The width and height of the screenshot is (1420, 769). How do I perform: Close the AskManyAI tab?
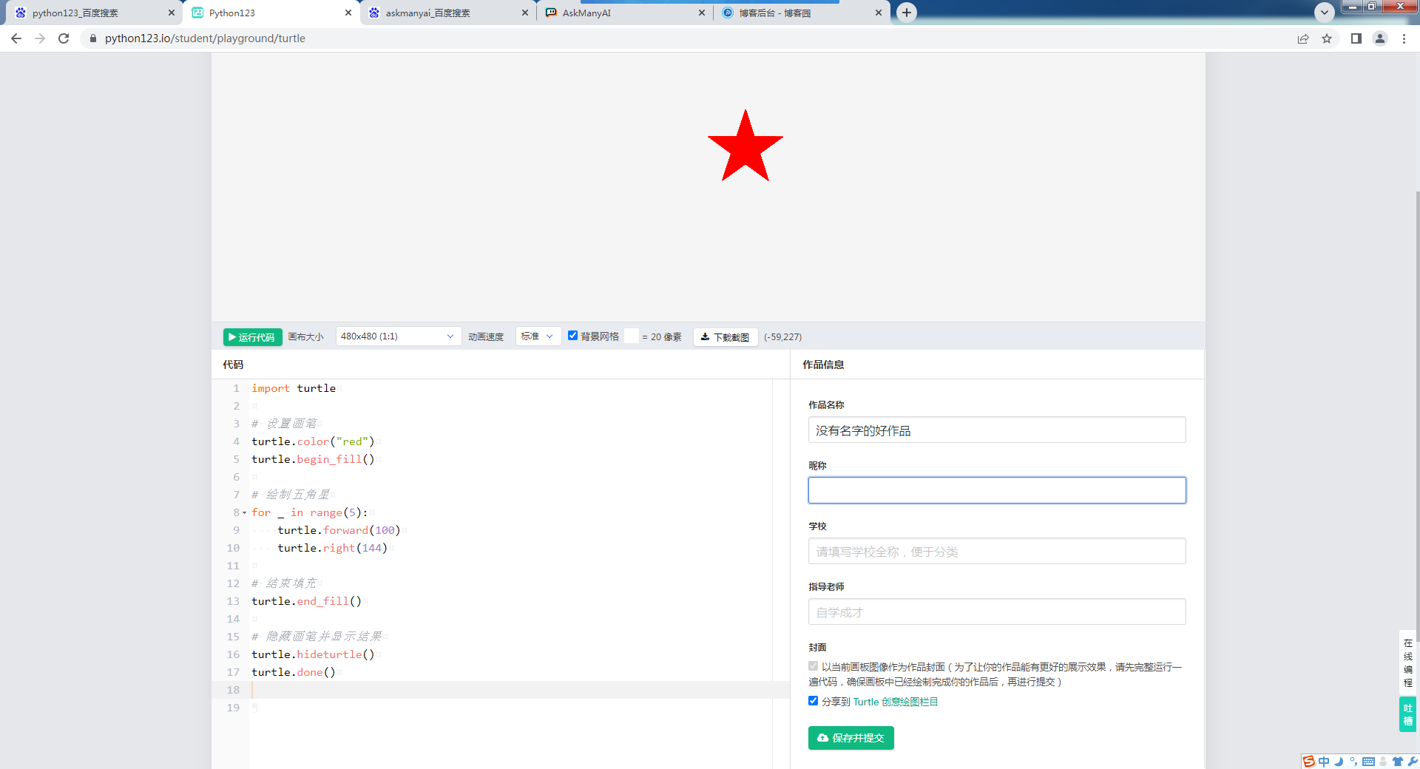pyautogui.click(x=702, y=13)
